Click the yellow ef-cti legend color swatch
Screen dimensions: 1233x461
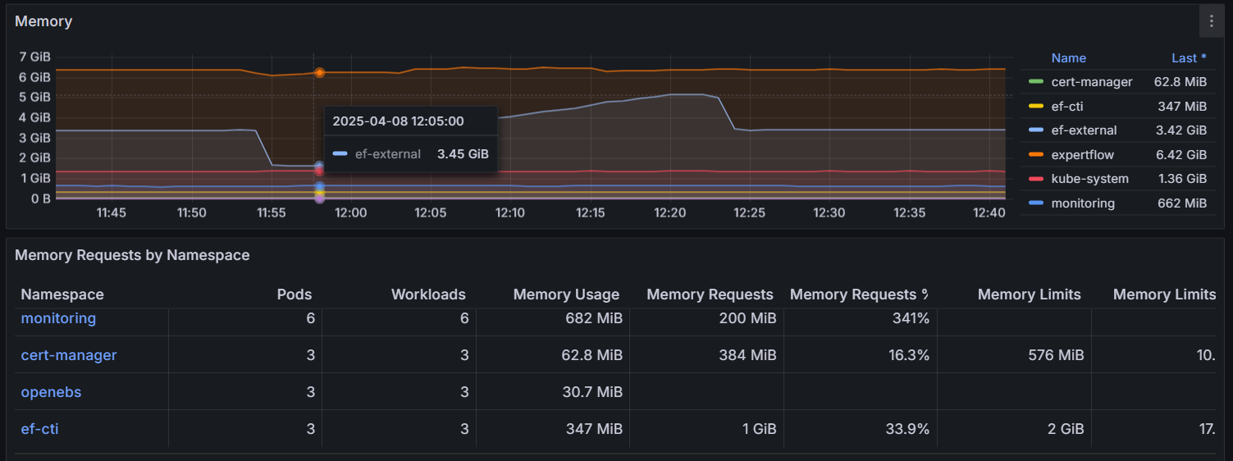[1035, 107]
